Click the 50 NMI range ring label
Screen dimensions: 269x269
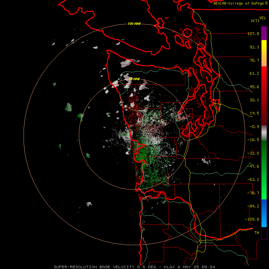[x=134, y=79]
